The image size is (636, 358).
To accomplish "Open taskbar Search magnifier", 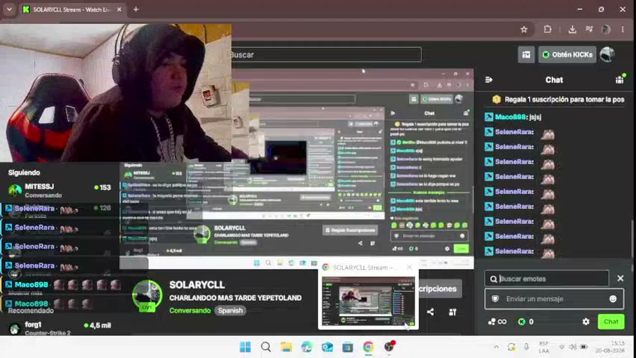I will click(266, 347).
